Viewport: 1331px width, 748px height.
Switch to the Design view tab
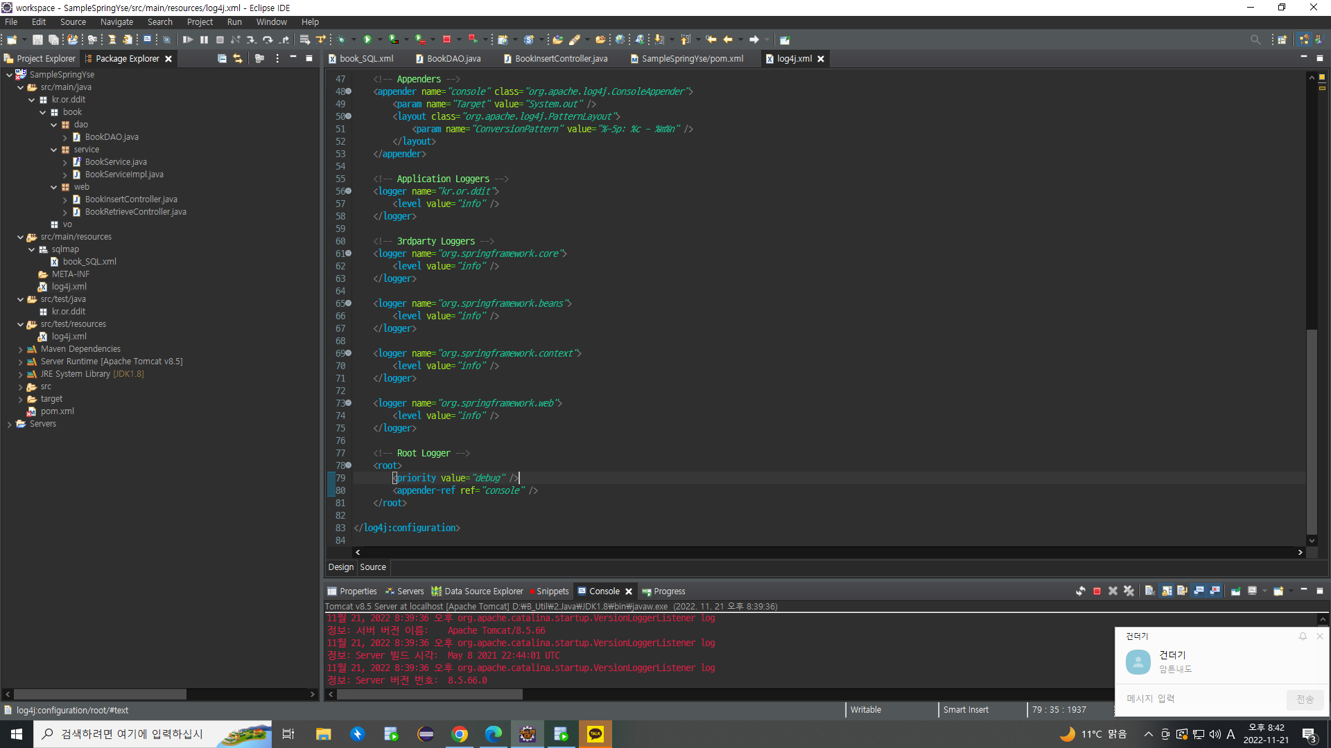tap(340, 567)
